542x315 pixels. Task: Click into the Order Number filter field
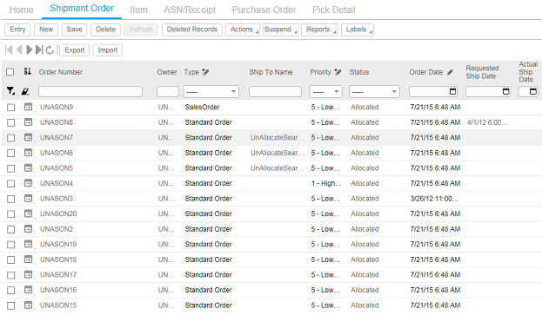[90, 92]
